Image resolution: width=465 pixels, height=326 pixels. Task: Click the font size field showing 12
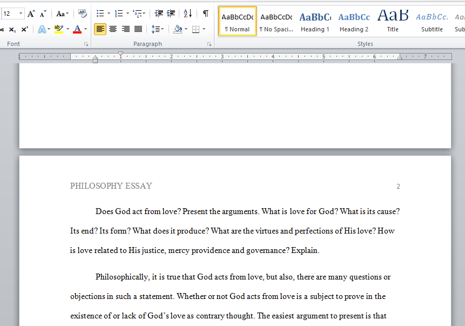point(10,14)
